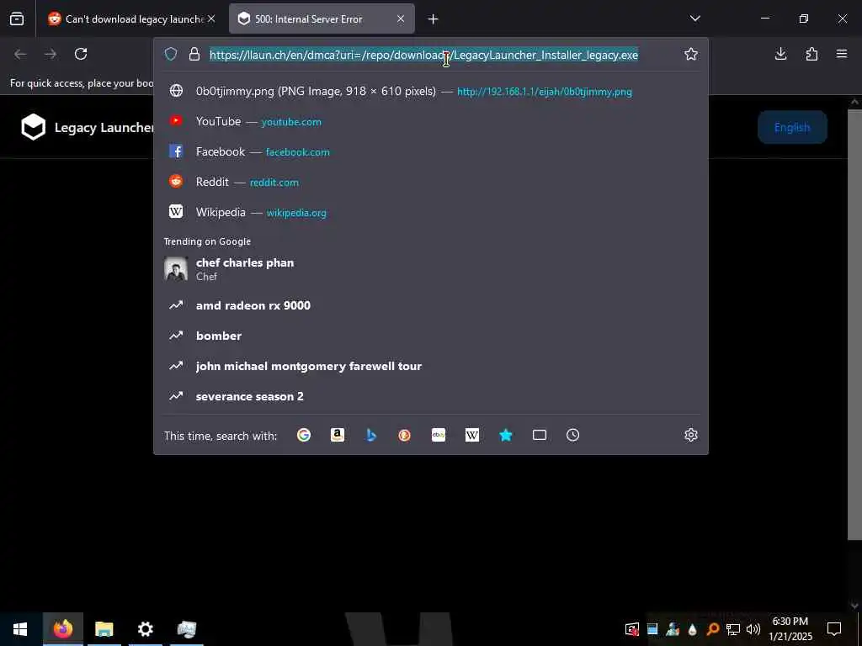862x646 pixels.
Task: Reload the current page
Action: (81, 54)
